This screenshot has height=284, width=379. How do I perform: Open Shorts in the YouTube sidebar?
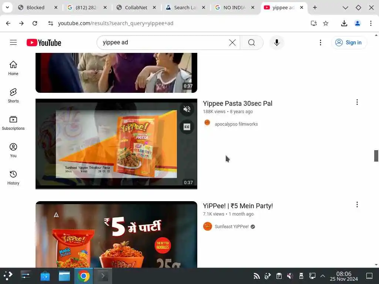tap(13, 96)
